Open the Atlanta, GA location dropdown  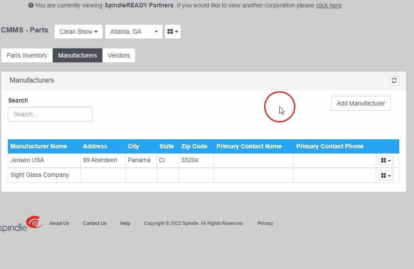coord(134,32)
